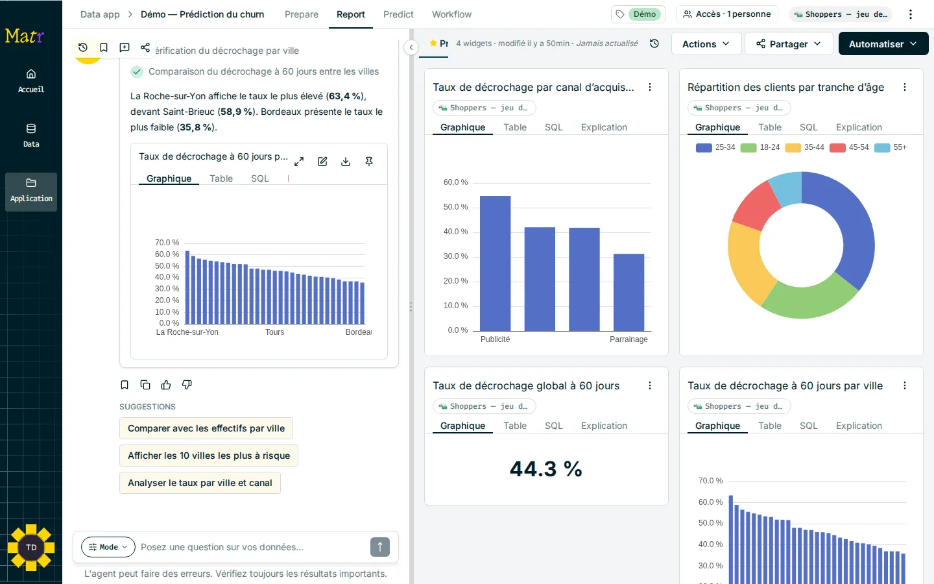Open the Workflow tab
This screenshot has height=584, width=934.
click(x=451, y=14)
